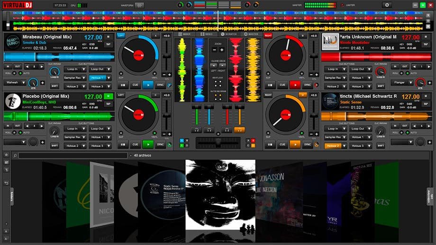Toggle ROLL loop on Mirabeau deck
Screen dimensions: 436x245
14,73
